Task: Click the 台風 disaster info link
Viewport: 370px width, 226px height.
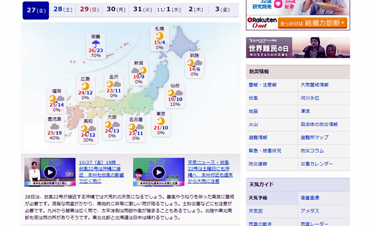Action: [x=253, y=98]
